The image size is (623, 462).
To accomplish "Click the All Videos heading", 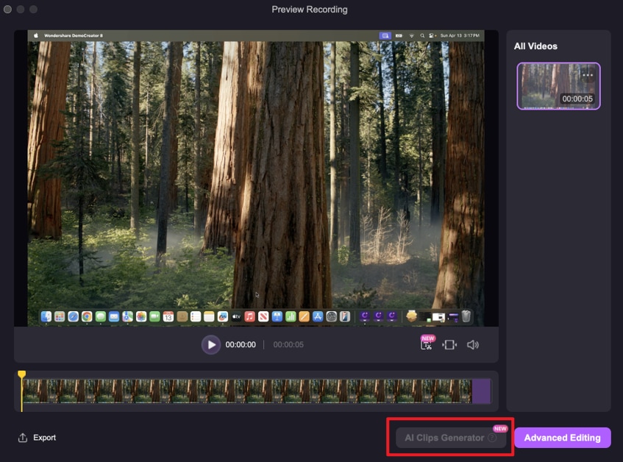I will [535, 46].
